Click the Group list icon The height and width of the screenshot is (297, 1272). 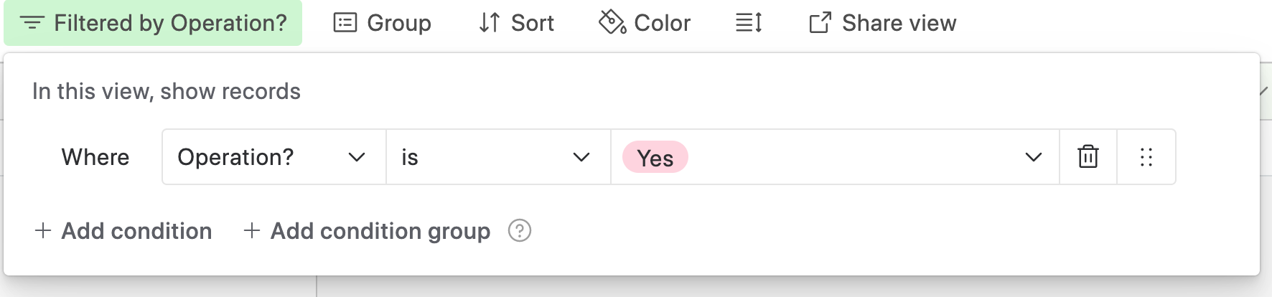pos(345,23)
